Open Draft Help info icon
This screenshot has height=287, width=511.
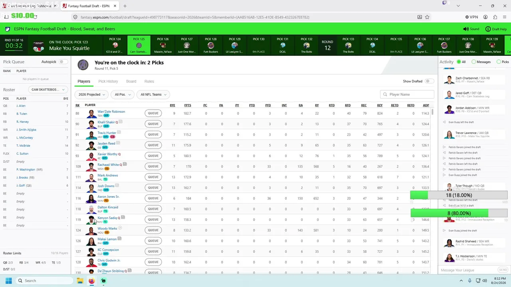(488, 29)
